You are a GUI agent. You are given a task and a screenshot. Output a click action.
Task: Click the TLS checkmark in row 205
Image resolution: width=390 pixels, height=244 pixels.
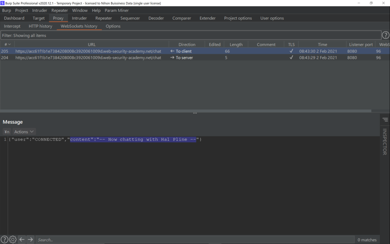coord(291,51)
